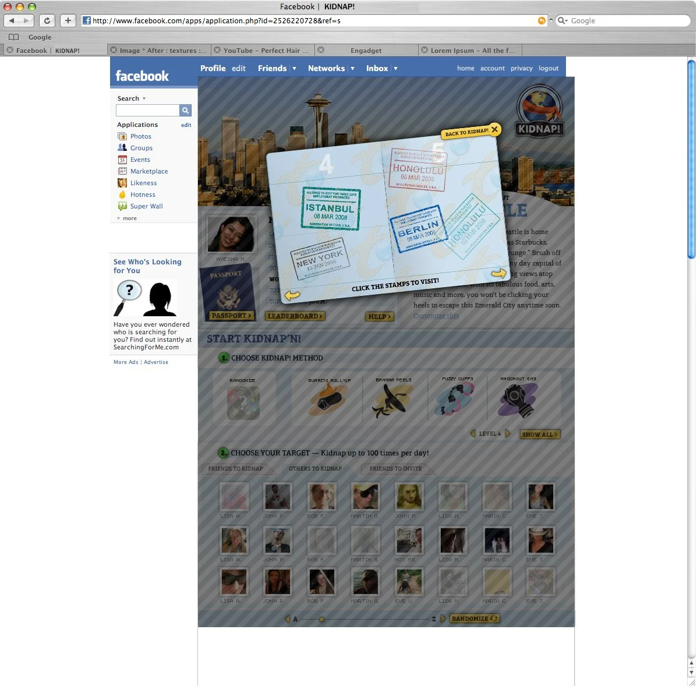Select the Banana Peels kidnap method
The image size is (697, 686).
[394, 398]
